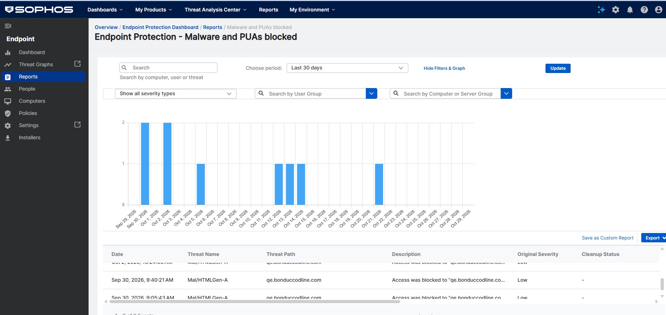Click the People sidebar icon

pos(8,89)
